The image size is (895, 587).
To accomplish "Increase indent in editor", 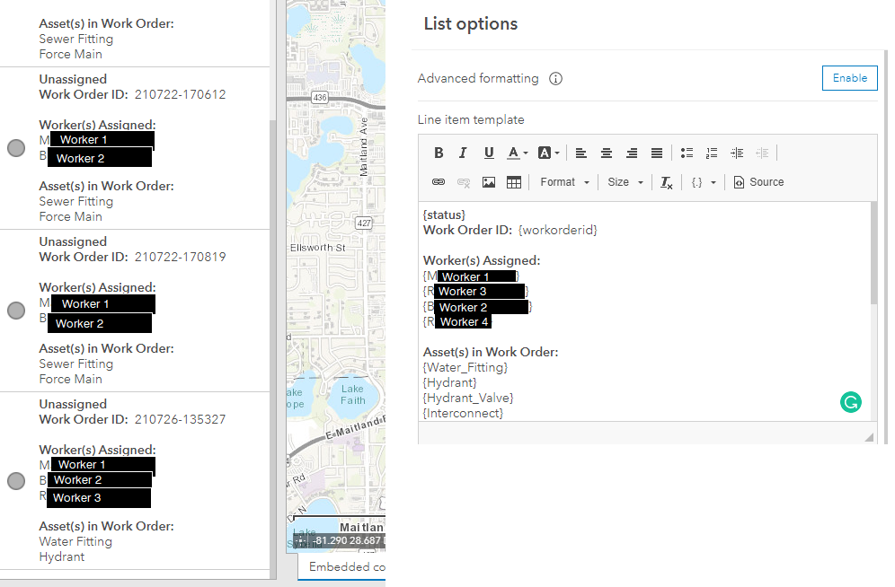I will coord(737,153).
